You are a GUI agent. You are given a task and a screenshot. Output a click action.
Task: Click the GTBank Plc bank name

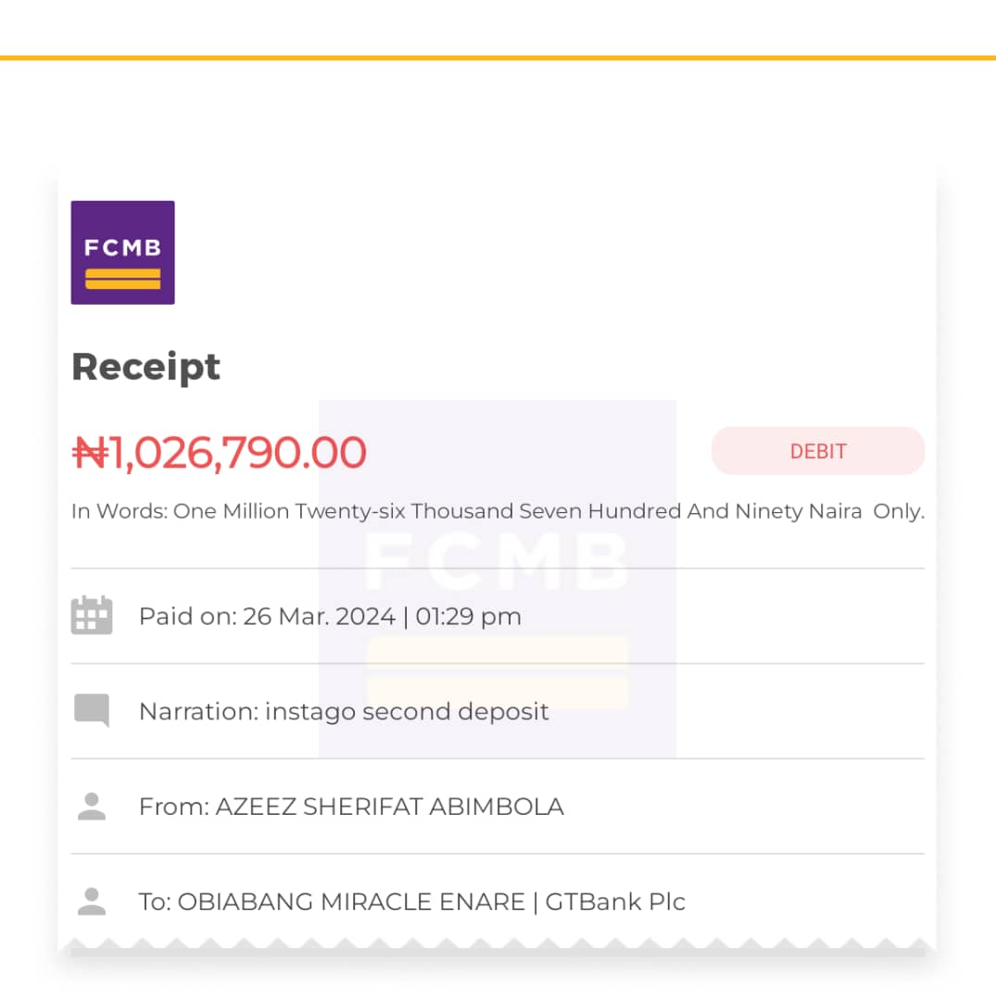(x=615, y=902)
